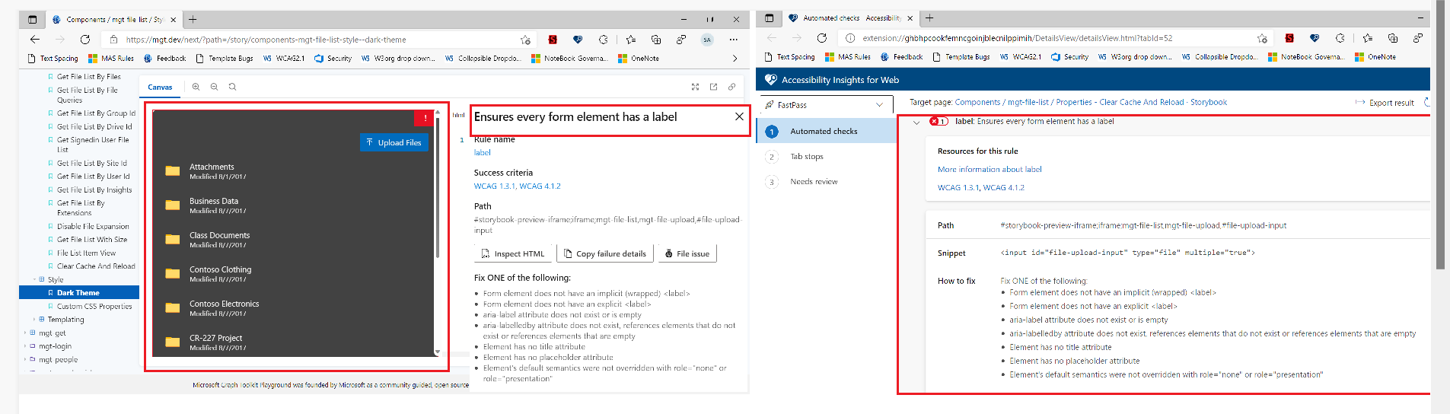Close the Automated checks browser tab
Screen dimensions: 1450x414
pyautogui.click(x=910, y=18)
